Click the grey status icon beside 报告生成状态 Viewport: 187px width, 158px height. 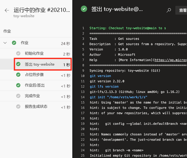tap(18, 106)
